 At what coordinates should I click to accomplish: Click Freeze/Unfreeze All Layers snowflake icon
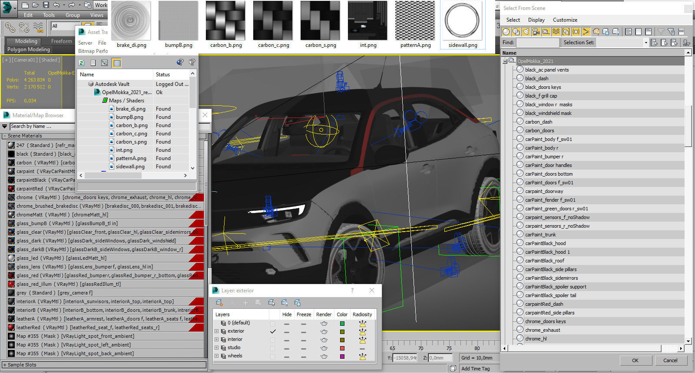pos(298,303)
